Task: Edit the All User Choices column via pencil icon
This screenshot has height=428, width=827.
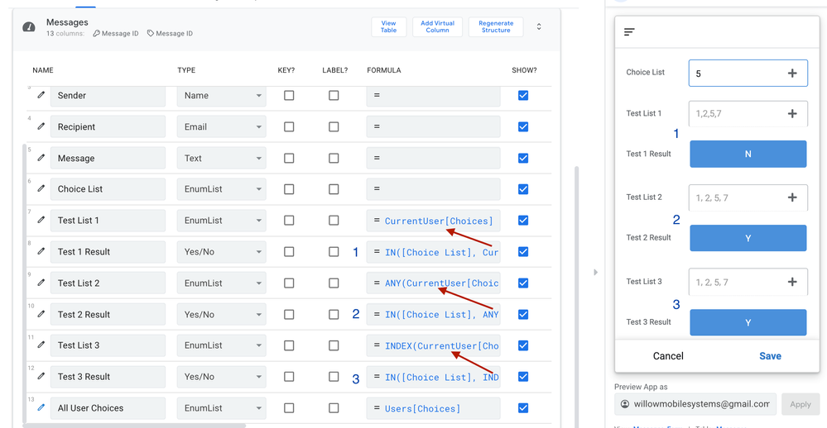Action: tap(41, 407)
